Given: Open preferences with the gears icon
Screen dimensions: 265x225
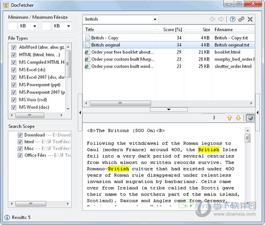Looking at the screenshot, I should coord(241,19).
